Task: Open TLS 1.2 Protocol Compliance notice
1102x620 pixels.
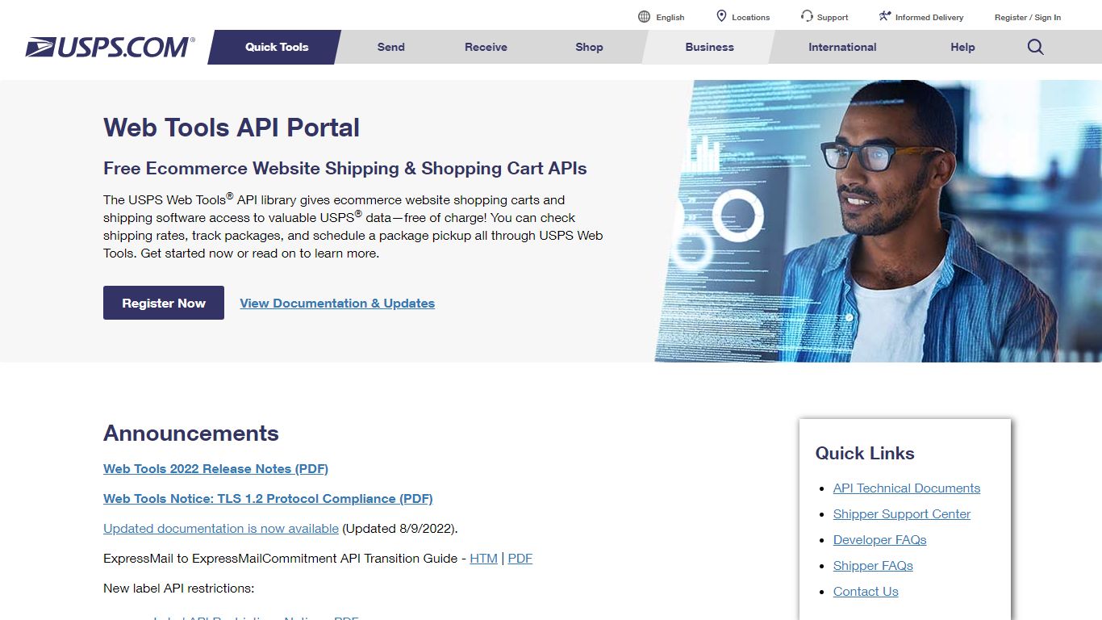Action: (268, 498)
